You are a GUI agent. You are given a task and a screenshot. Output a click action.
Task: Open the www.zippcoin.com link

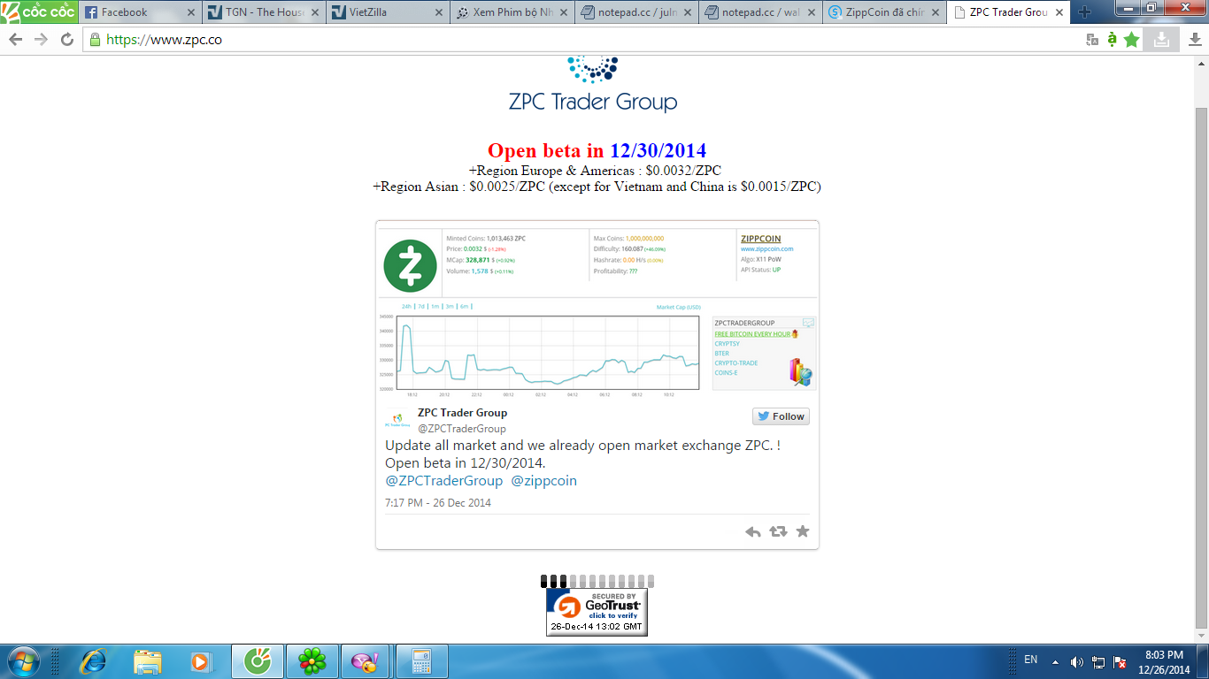click(x=766, y=249)
